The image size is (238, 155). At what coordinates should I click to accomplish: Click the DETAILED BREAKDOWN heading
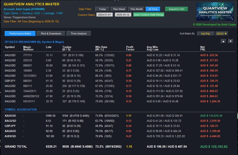coord(34,42)
